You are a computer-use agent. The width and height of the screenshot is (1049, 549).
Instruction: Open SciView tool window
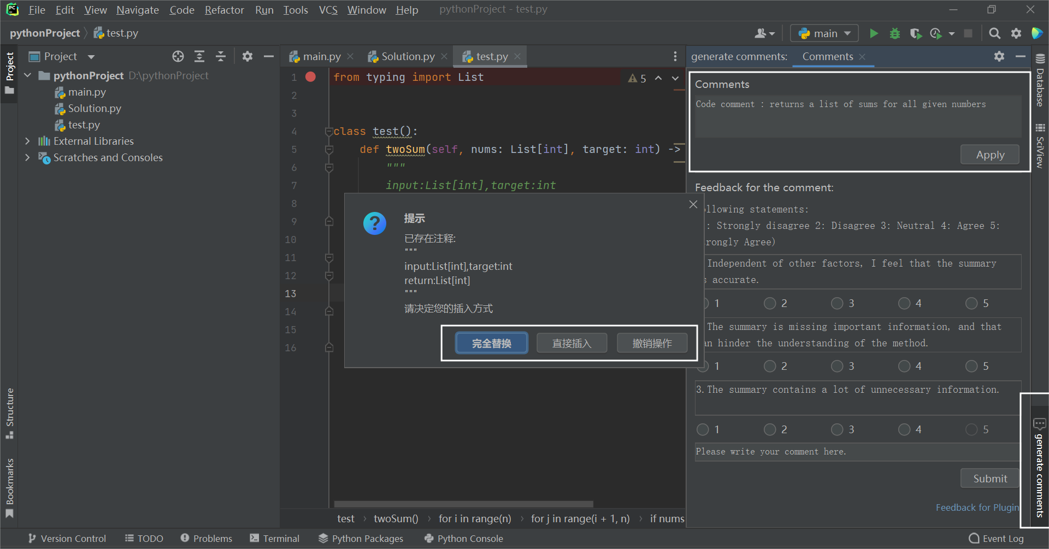pyautogui.click(x=1040, y=146)
